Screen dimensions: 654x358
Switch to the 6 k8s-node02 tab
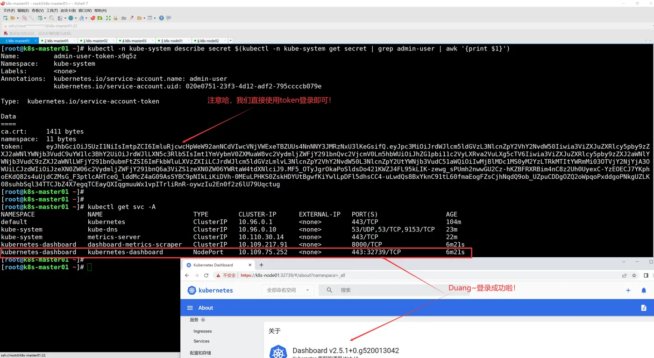pos(209,41)
